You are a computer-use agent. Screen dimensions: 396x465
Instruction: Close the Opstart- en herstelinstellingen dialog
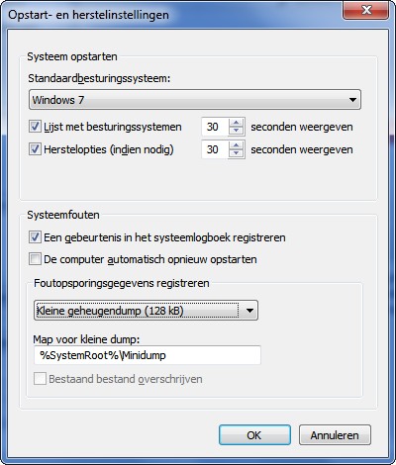(366, 11)
